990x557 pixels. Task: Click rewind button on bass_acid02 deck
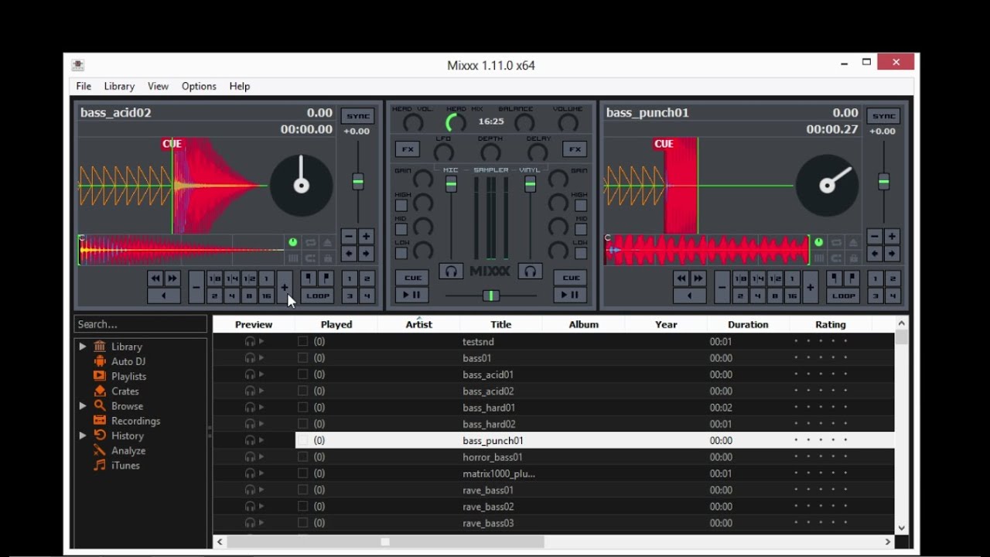[x=155, y=278]
